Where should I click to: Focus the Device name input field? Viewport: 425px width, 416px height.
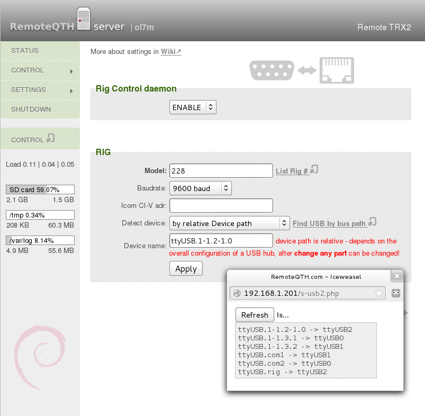click(x=221, y=241)
